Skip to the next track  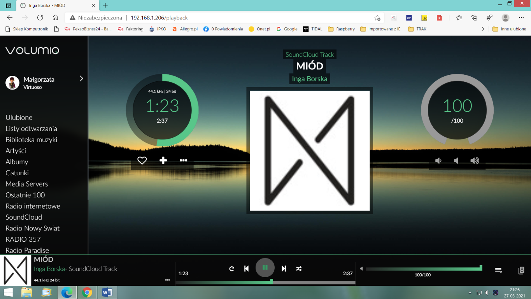tap(284, 269)
